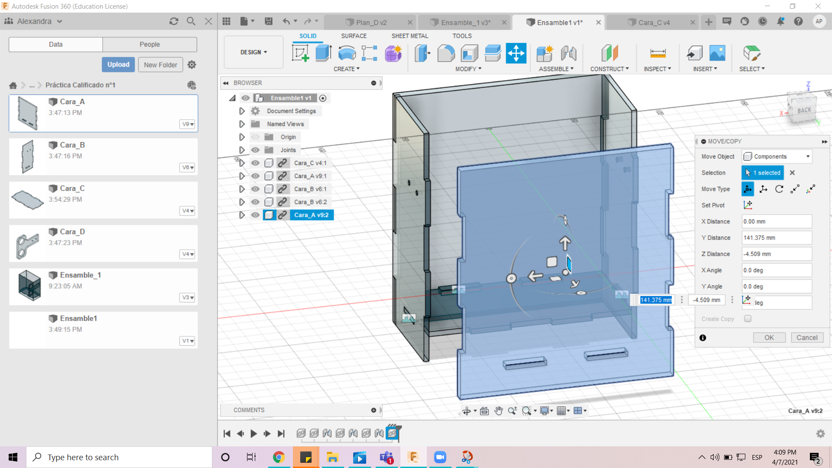The height and width of the screenshot is (468, 832).
Task: Clear selection with X button
Action: (792, 172)
